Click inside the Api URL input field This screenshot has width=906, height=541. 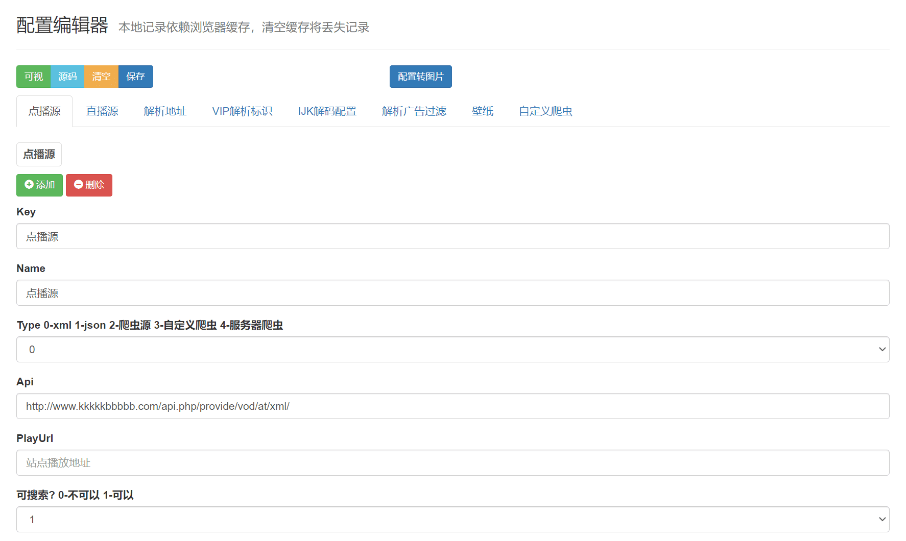coord(452,406)
